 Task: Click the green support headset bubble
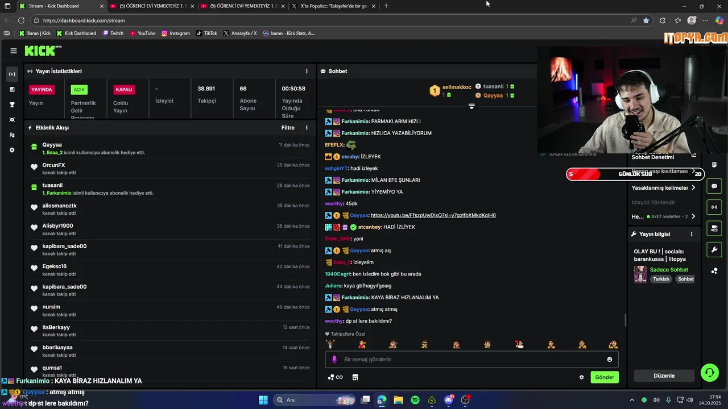pyautogui.click(x=710, y=372)
